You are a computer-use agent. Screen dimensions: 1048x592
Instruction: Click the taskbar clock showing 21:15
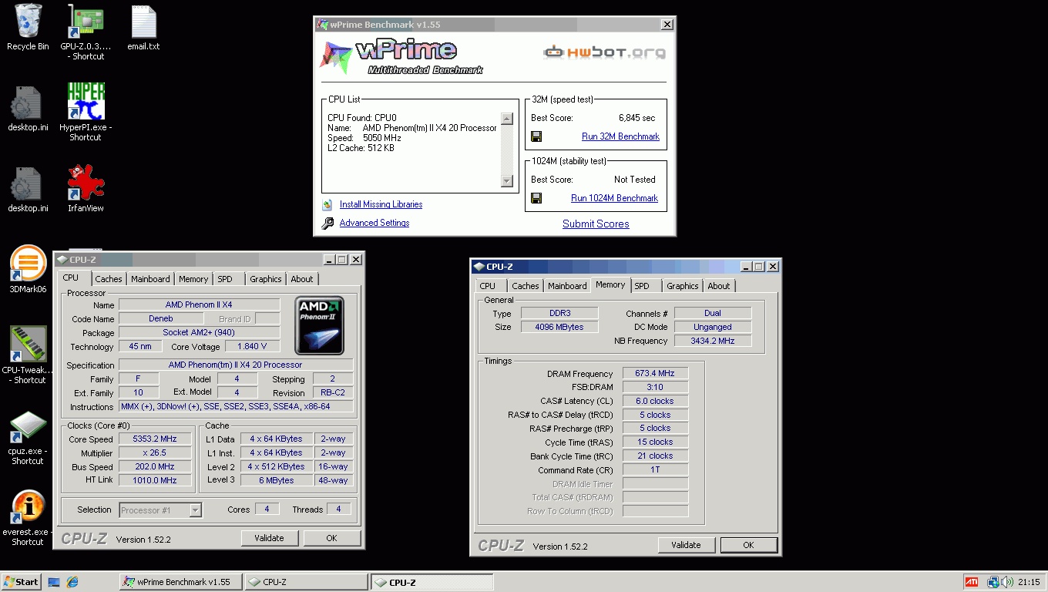click(x=1029, y=582)
